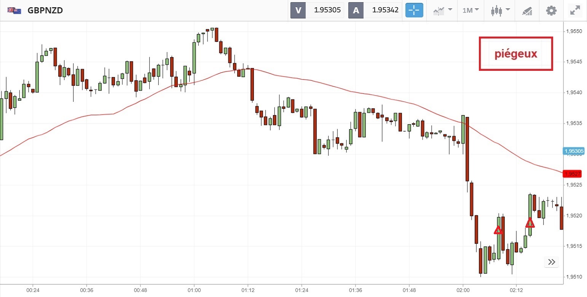This screenshot has height=297, width=587.
Task: Click the sell price 1.95305
Action: [x=327, y=10]
